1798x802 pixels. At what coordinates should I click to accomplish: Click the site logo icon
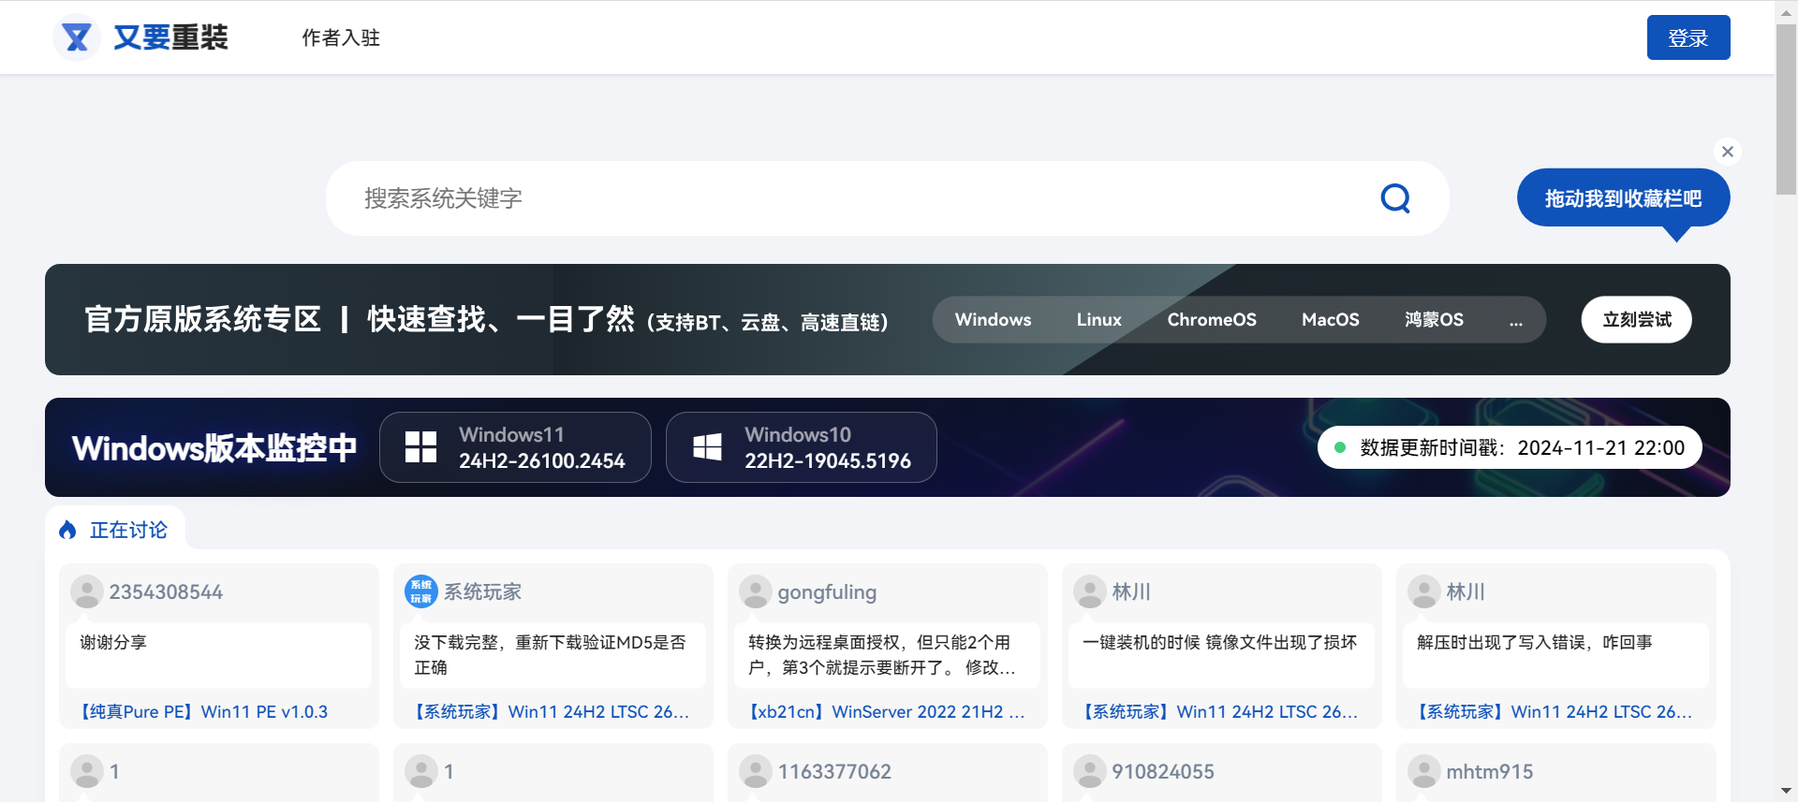[x=77, y=37]
